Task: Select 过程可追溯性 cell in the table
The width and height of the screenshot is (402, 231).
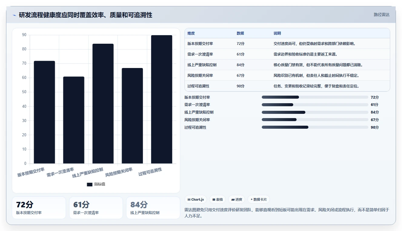Action: 198,86
